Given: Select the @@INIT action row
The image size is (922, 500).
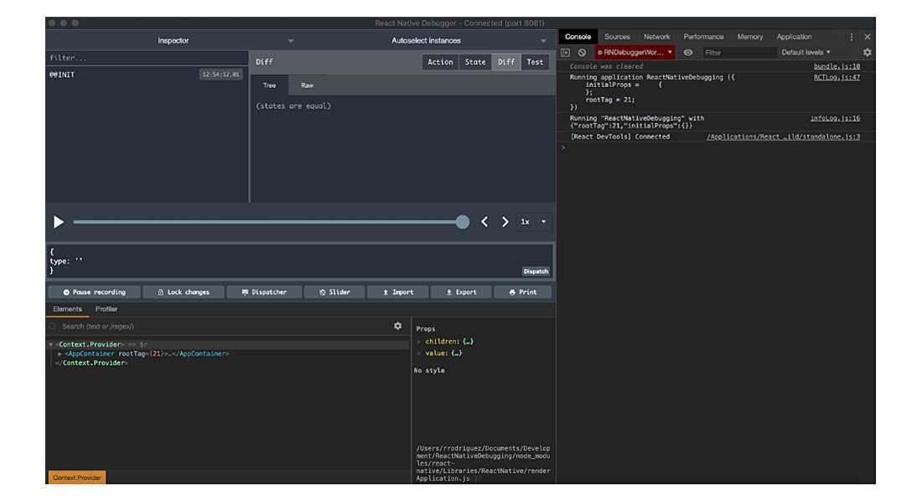Looking at the screenshot, I should tap(147, 75).
